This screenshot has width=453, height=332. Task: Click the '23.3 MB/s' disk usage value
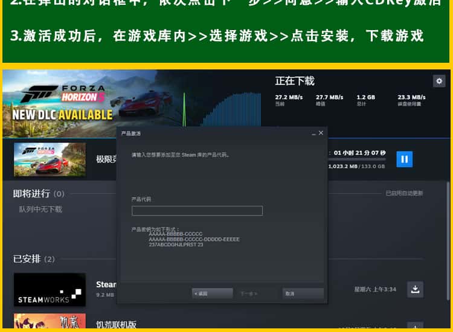tap(411, 97)
